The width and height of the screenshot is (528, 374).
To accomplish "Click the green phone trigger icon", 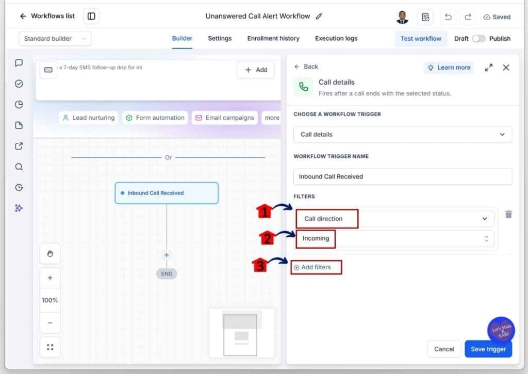I will pos(303,87).
